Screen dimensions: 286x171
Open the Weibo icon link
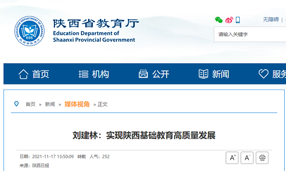coord(229,20)
